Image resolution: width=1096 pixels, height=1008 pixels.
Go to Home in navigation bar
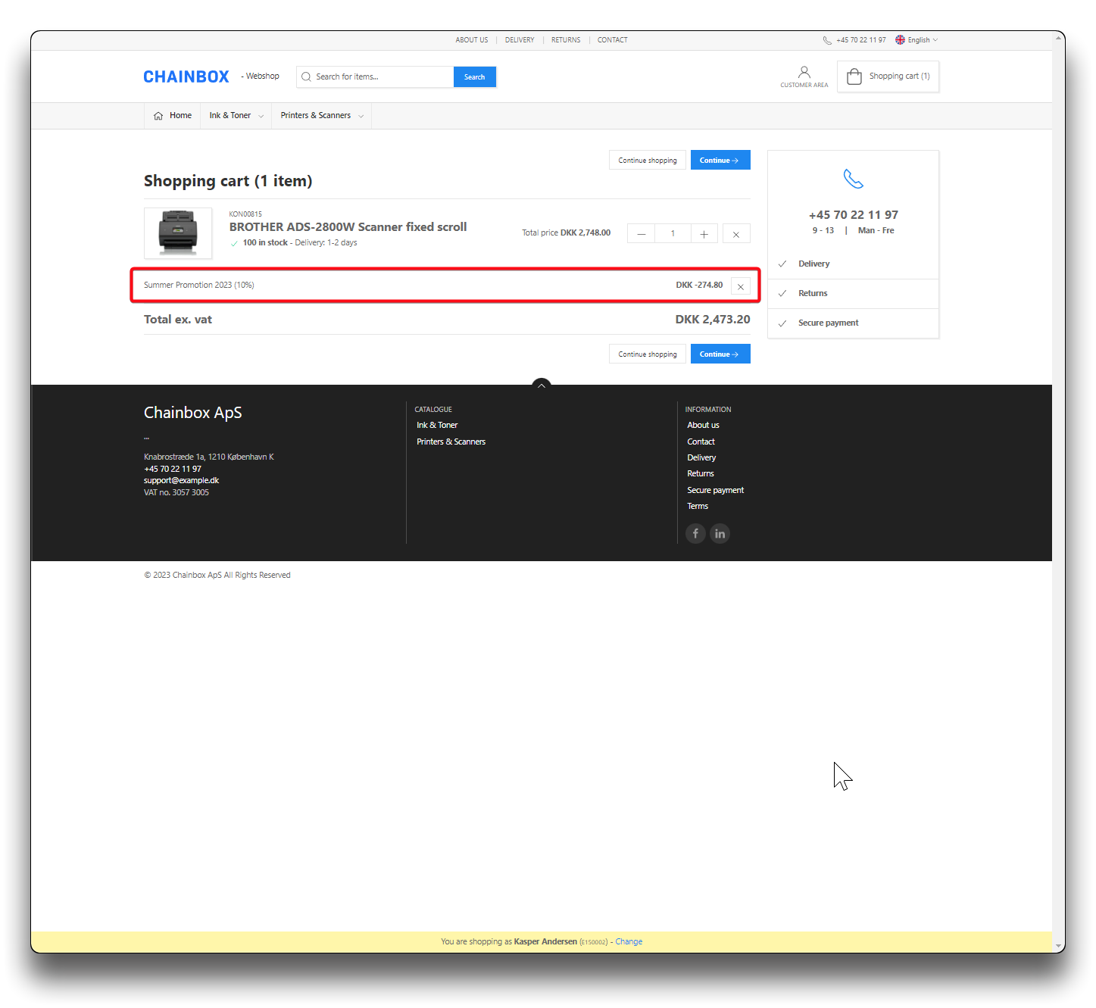coord(173,116)
